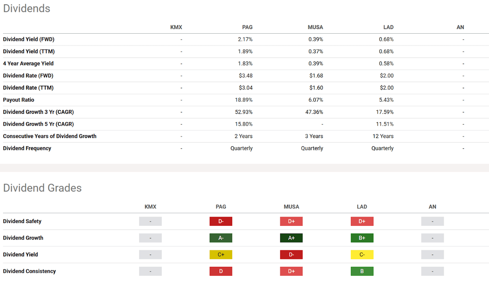Viewport: 489px width, 287px height.
Task: Click PAG 2 Years consecutive growth value
Action: (244, 136)
